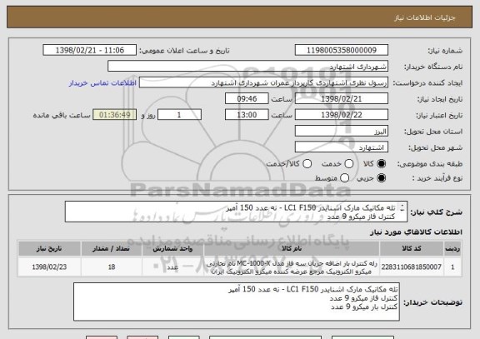Click the product name cell MC-1000-X
This screenshot has height=339, width=480.
(x=292, y=267)
